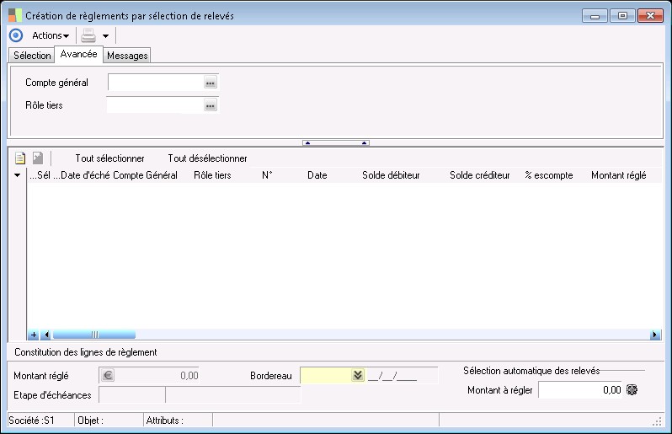Click the plus button at grid bottom
Screen dimensions: 672x434
(x=34, y=335)
